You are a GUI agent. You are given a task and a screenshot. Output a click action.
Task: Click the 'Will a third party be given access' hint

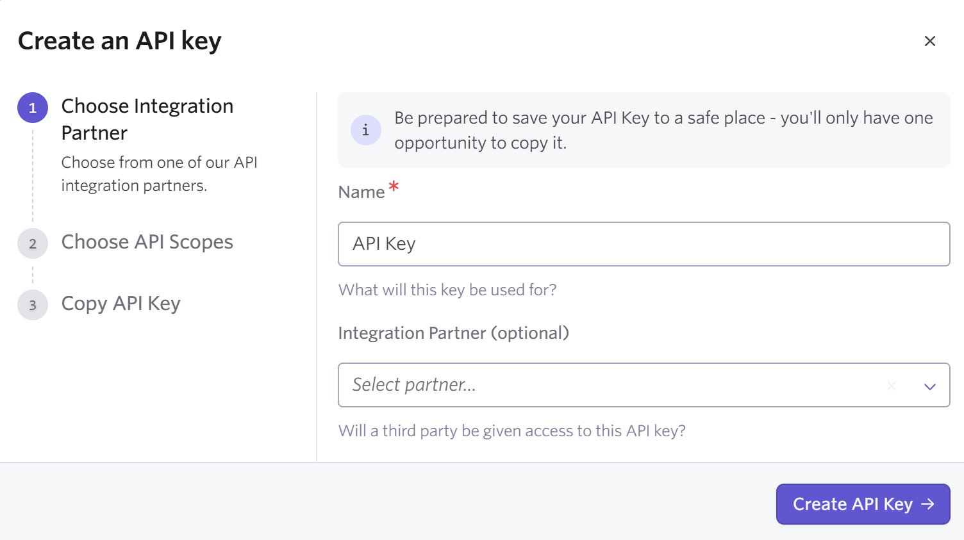tap(511, 431)
